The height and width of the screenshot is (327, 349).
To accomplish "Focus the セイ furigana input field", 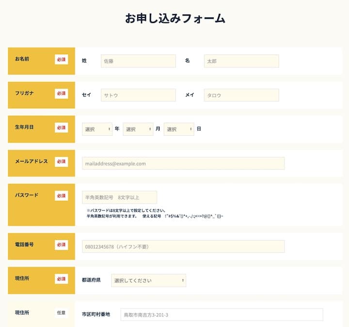I will (x=138, y=95).
